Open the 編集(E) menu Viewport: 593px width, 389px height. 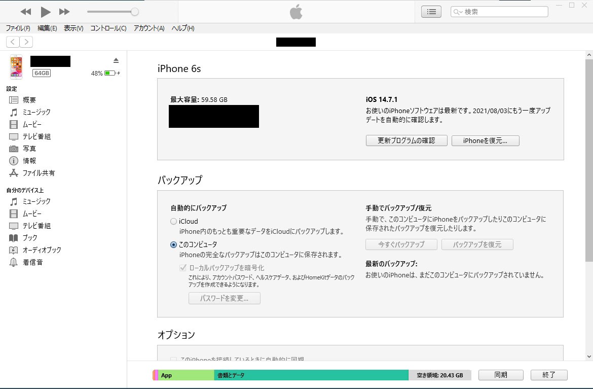tap(47, 28)
